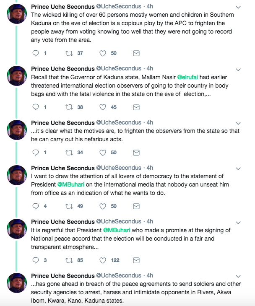
Task: Open the more-options chevron on the last tweet
Action: [238, 276]
